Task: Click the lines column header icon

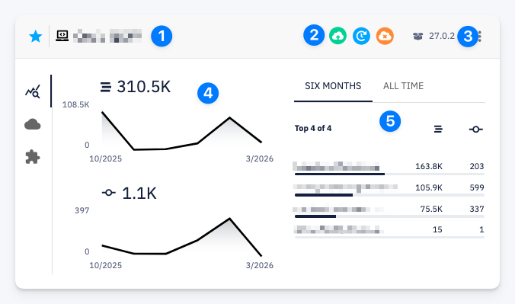Action: (438, 130)
